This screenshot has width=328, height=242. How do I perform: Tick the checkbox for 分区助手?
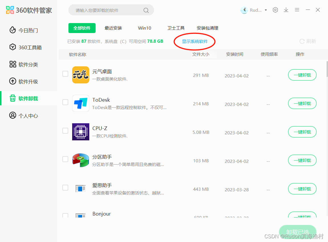[65, 159]
